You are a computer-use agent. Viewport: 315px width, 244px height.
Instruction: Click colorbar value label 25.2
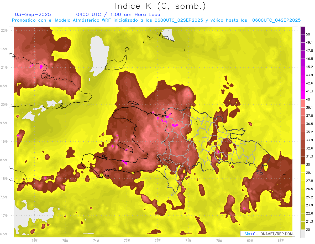[309, 197]
